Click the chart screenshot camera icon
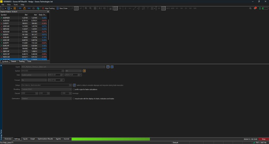269x144 pixels. (x=110, y=8)
